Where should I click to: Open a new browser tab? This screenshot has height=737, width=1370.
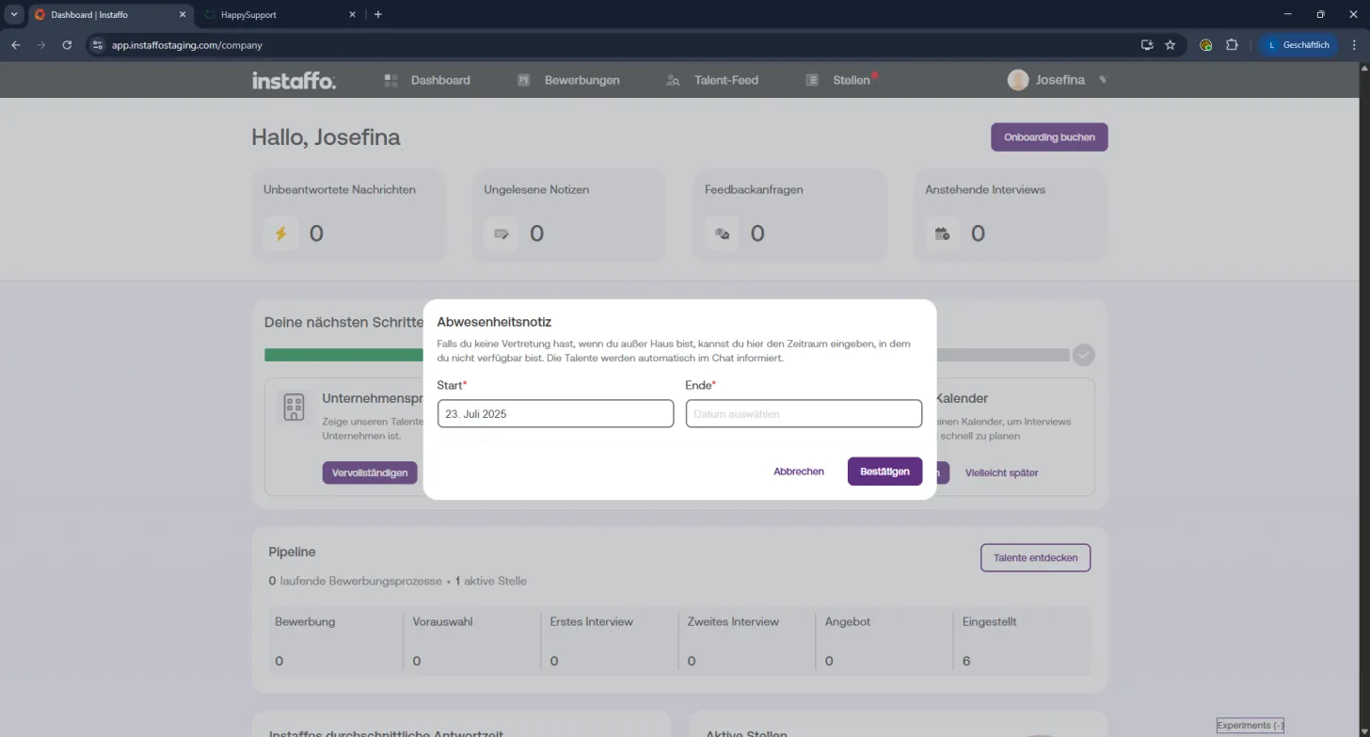[378, 15]
